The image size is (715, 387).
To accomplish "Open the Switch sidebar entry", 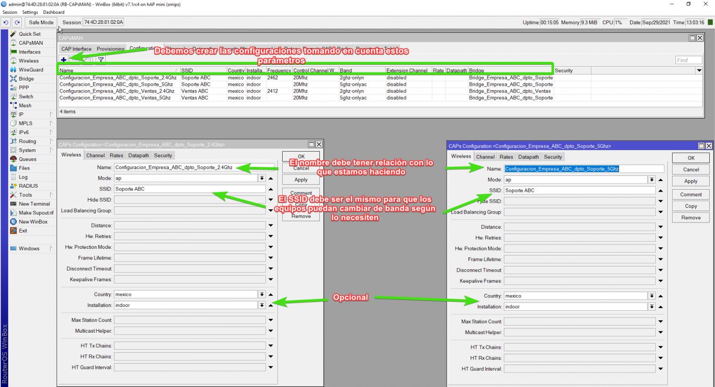I will pyautogui.click(x=26, y=97).
